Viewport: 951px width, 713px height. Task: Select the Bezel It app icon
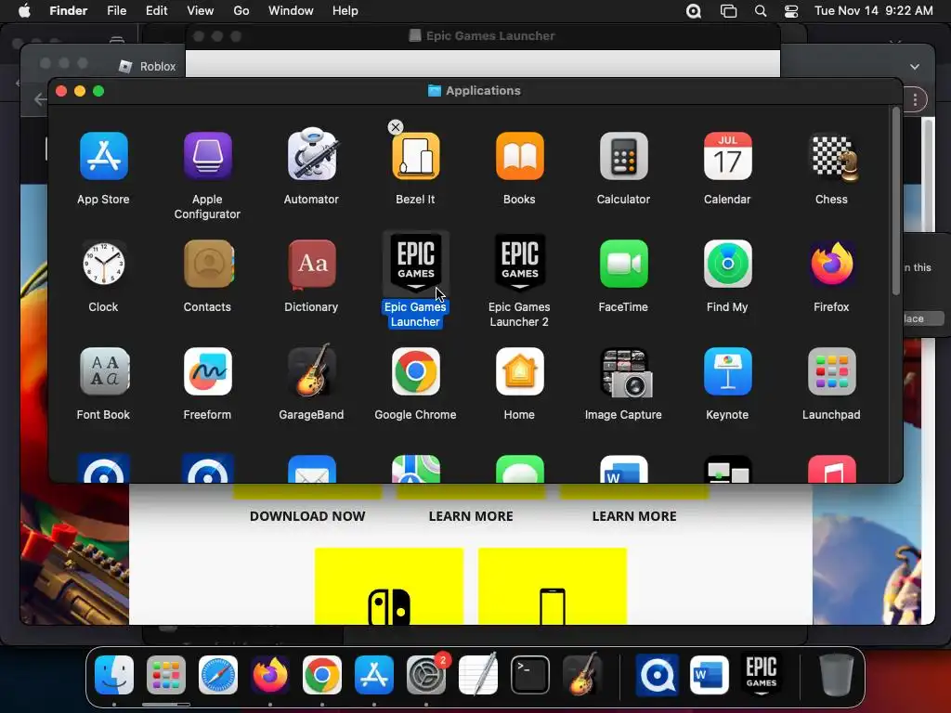point(416,156)
